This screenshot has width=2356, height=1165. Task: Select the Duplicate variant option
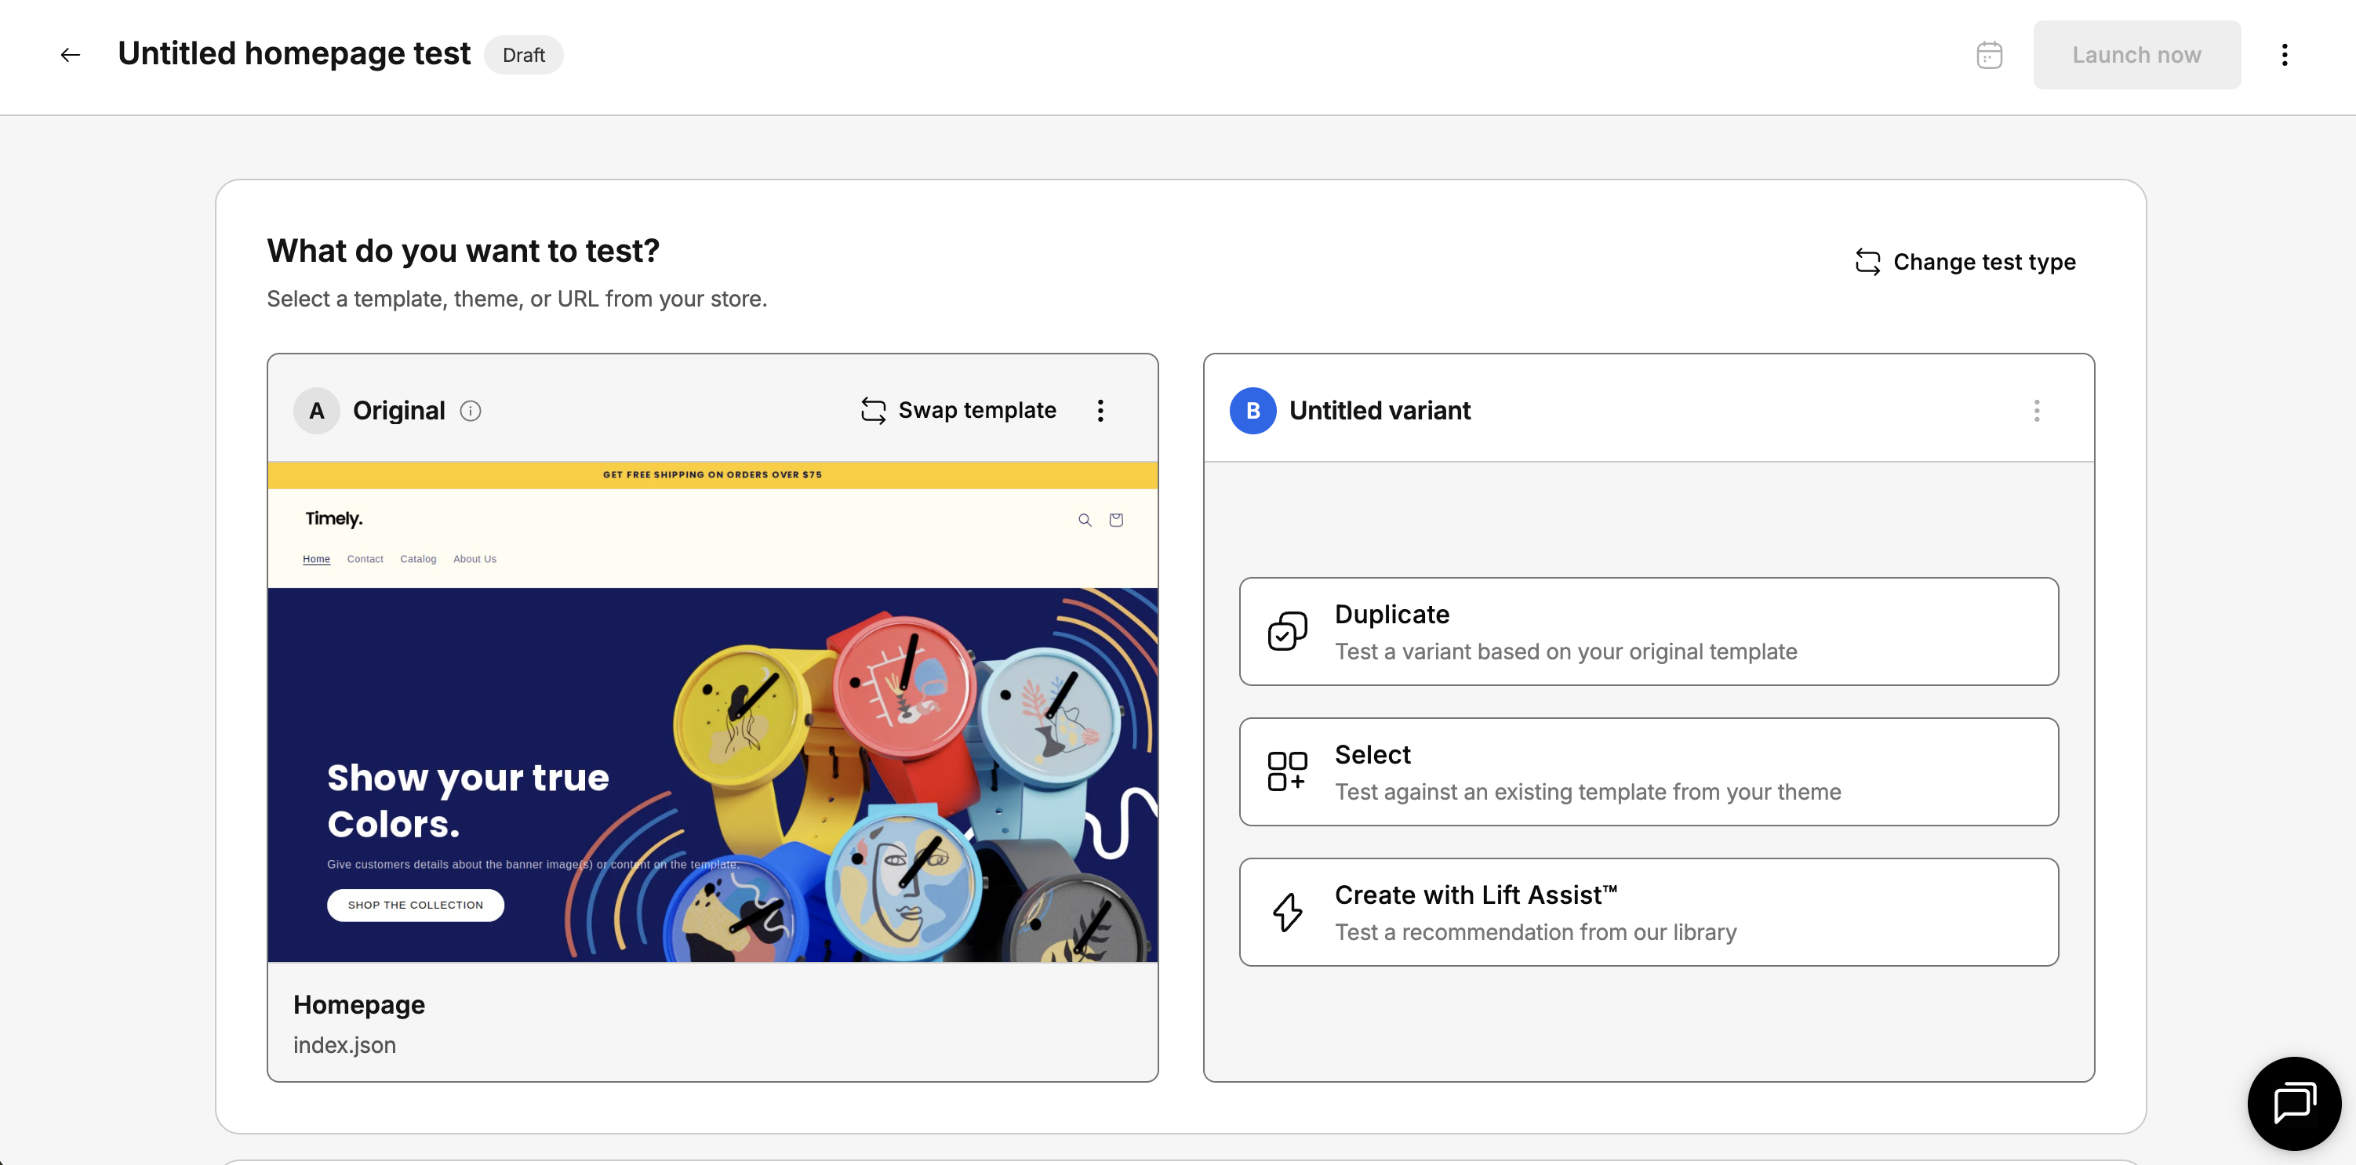point(1648,631)
